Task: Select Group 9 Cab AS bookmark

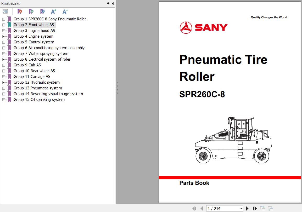Action: coord(27,65)
